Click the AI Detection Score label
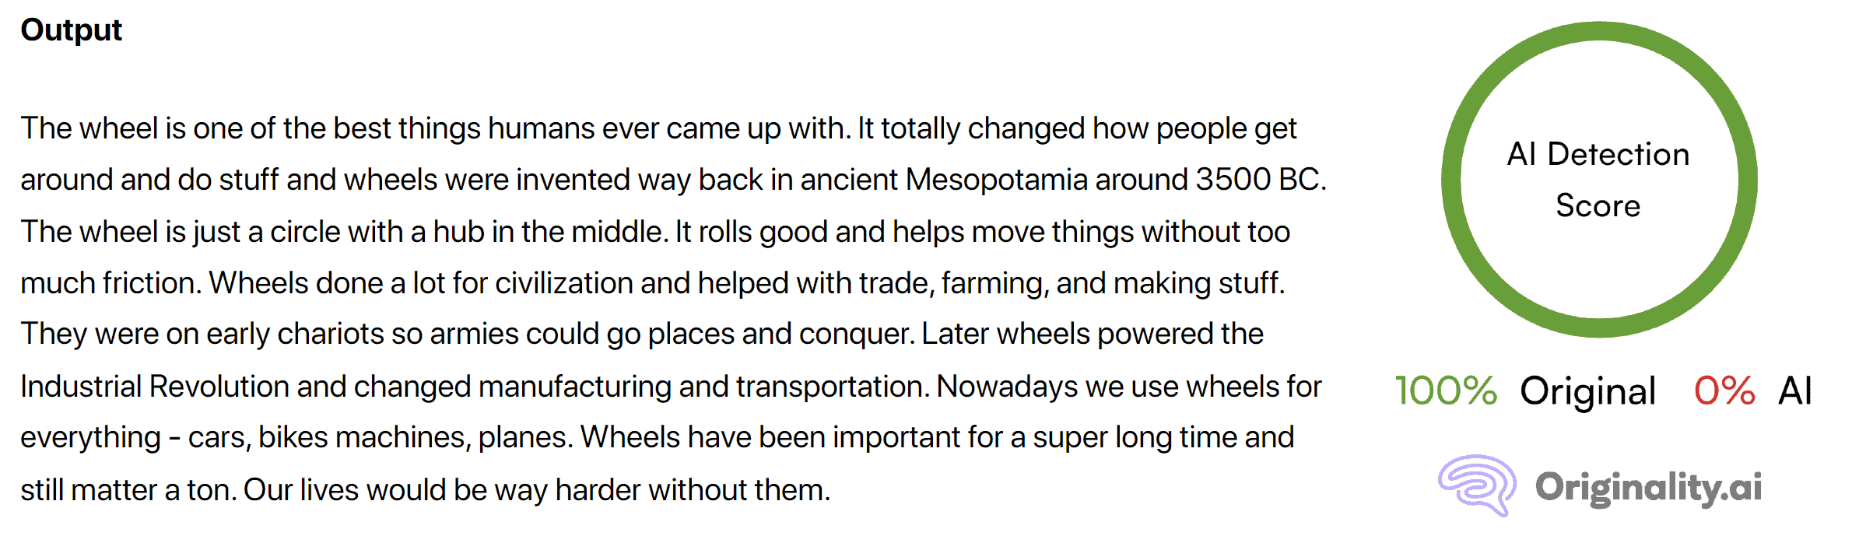Viewport: 1866px width, 536px height. tap(1598, 180)
